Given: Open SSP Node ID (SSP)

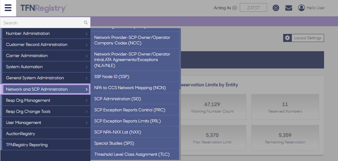Looking at the screenshot, I should (135, 76).
